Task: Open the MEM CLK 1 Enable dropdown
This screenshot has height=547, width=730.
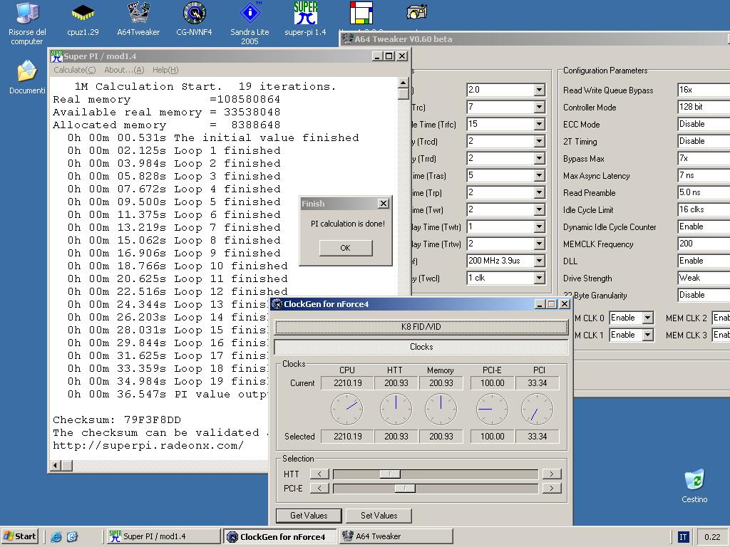Action: click(647, 335)
